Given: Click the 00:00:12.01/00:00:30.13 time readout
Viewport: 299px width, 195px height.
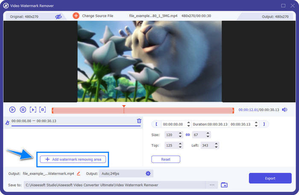Looking at the screenshot, I should point(259,110).
